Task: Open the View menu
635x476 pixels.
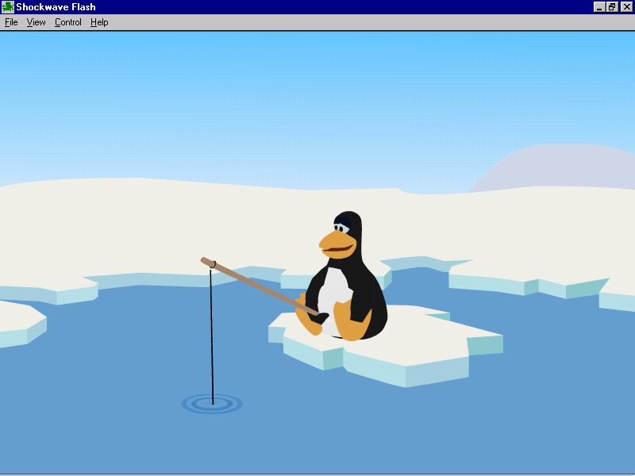Action: 36,22
